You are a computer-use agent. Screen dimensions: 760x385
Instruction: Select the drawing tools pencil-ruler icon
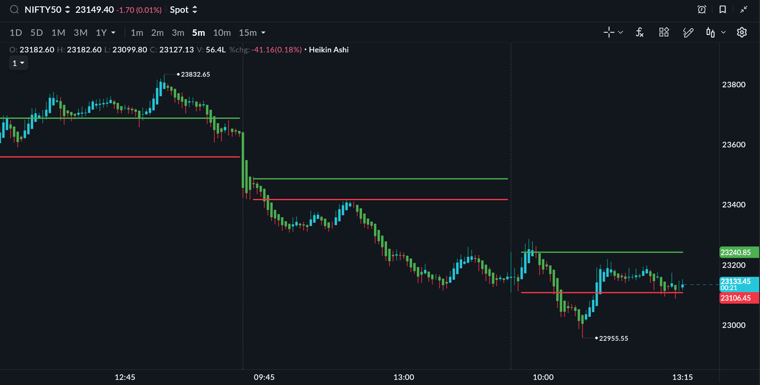(x=688, y=32)
